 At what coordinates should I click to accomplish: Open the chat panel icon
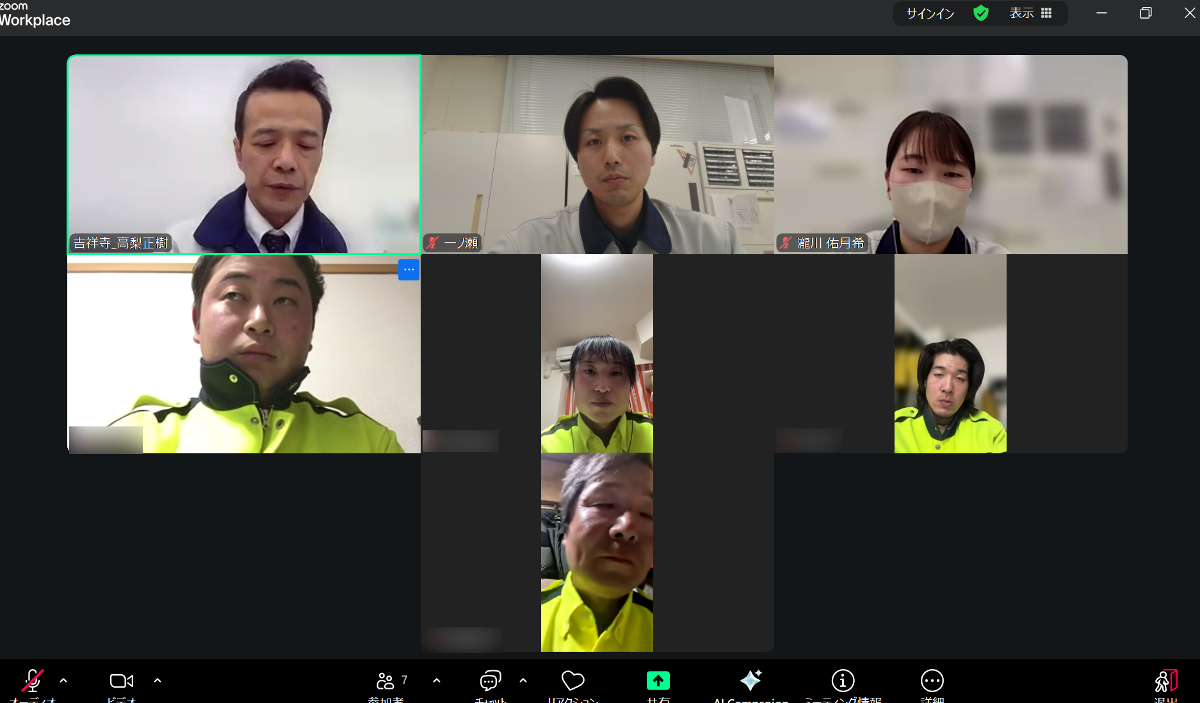click(491, 681)
